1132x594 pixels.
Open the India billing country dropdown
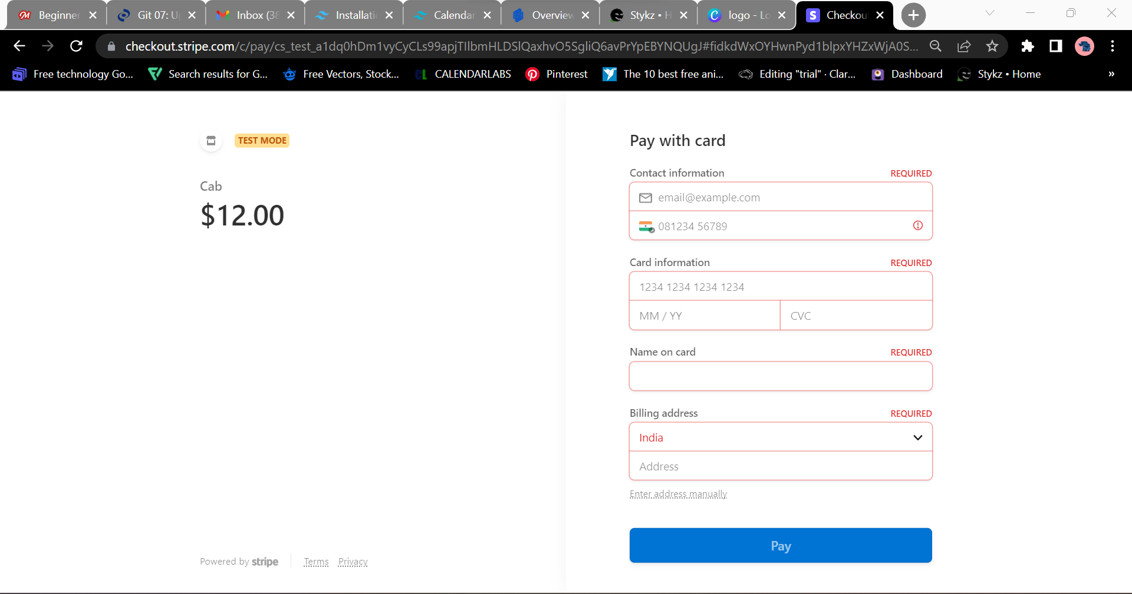tap(781, 437)
